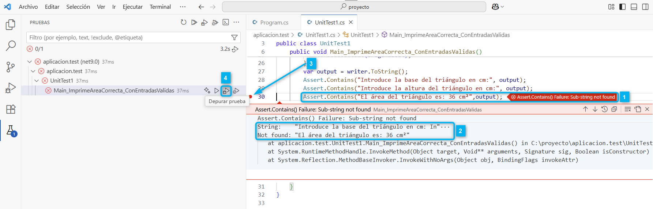Screen dimensions: 653x209
Task: Close the test failure peek view
Action: coord(647,109)
